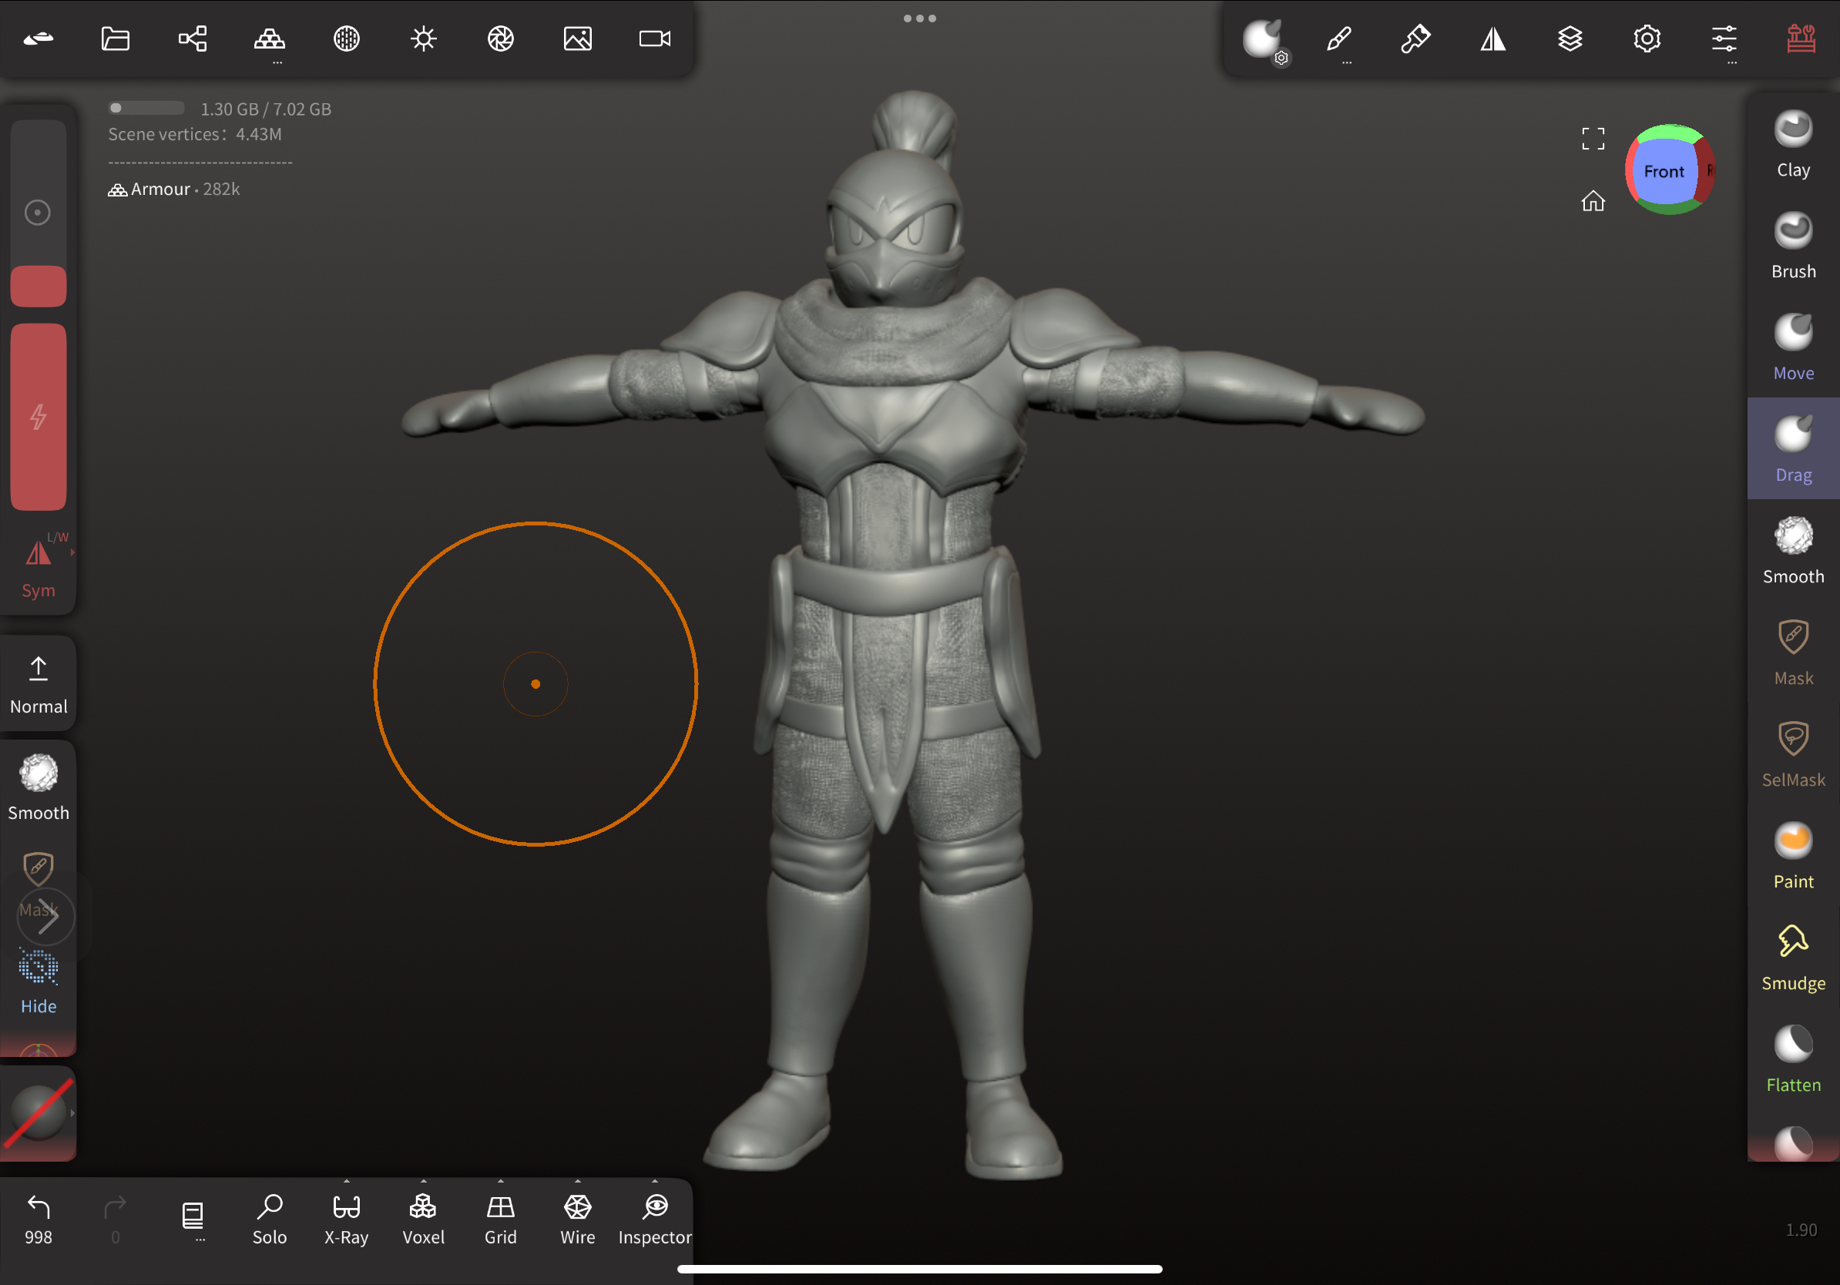Adjust the radius slider on left panel

coord(39,213)
